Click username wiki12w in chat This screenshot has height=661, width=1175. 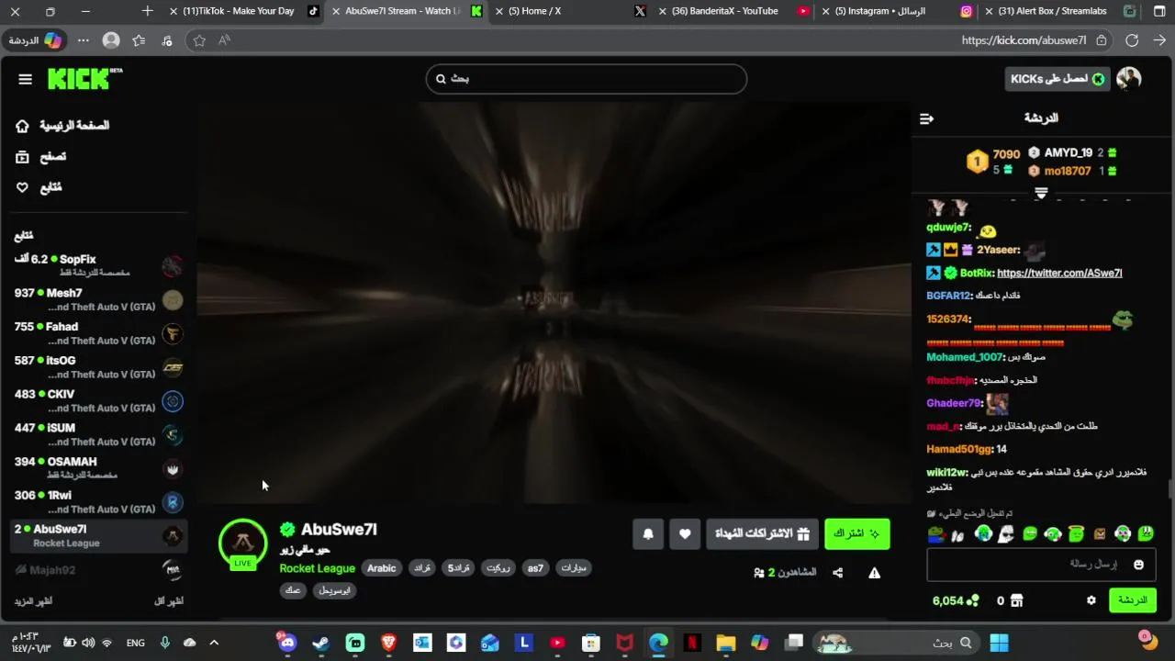click(947, 472)
